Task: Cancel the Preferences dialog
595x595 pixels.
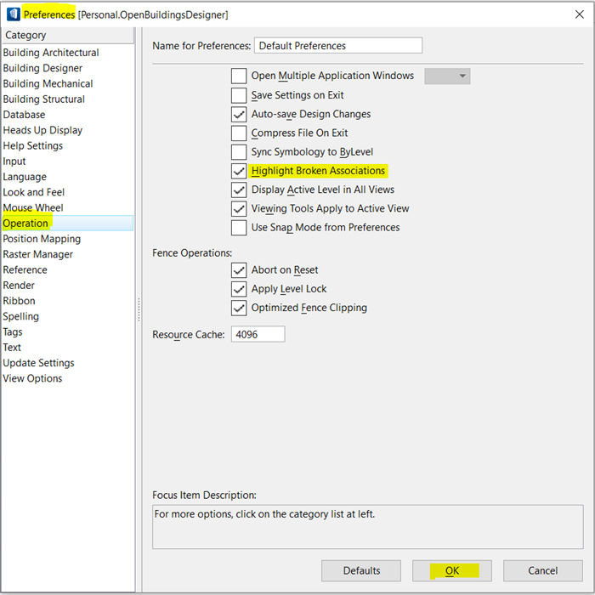Action: coord(543,570)
